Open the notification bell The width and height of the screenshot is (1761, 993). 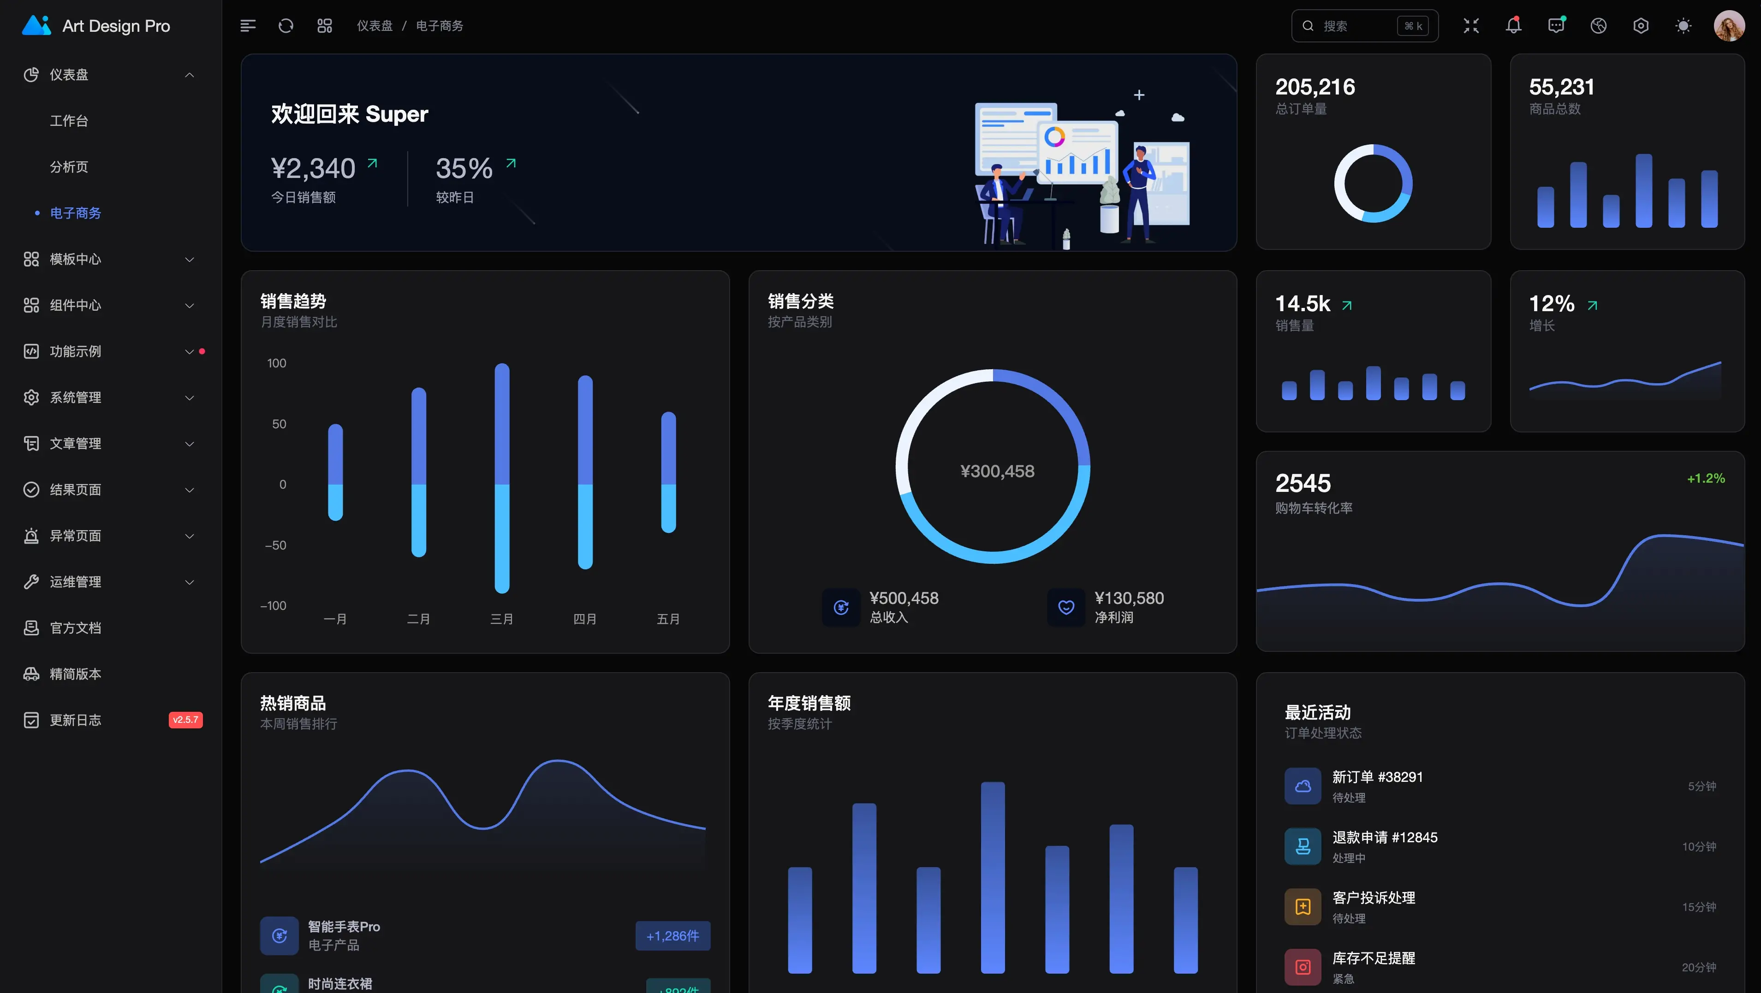pyautogui.click(x=1513, y=26)
